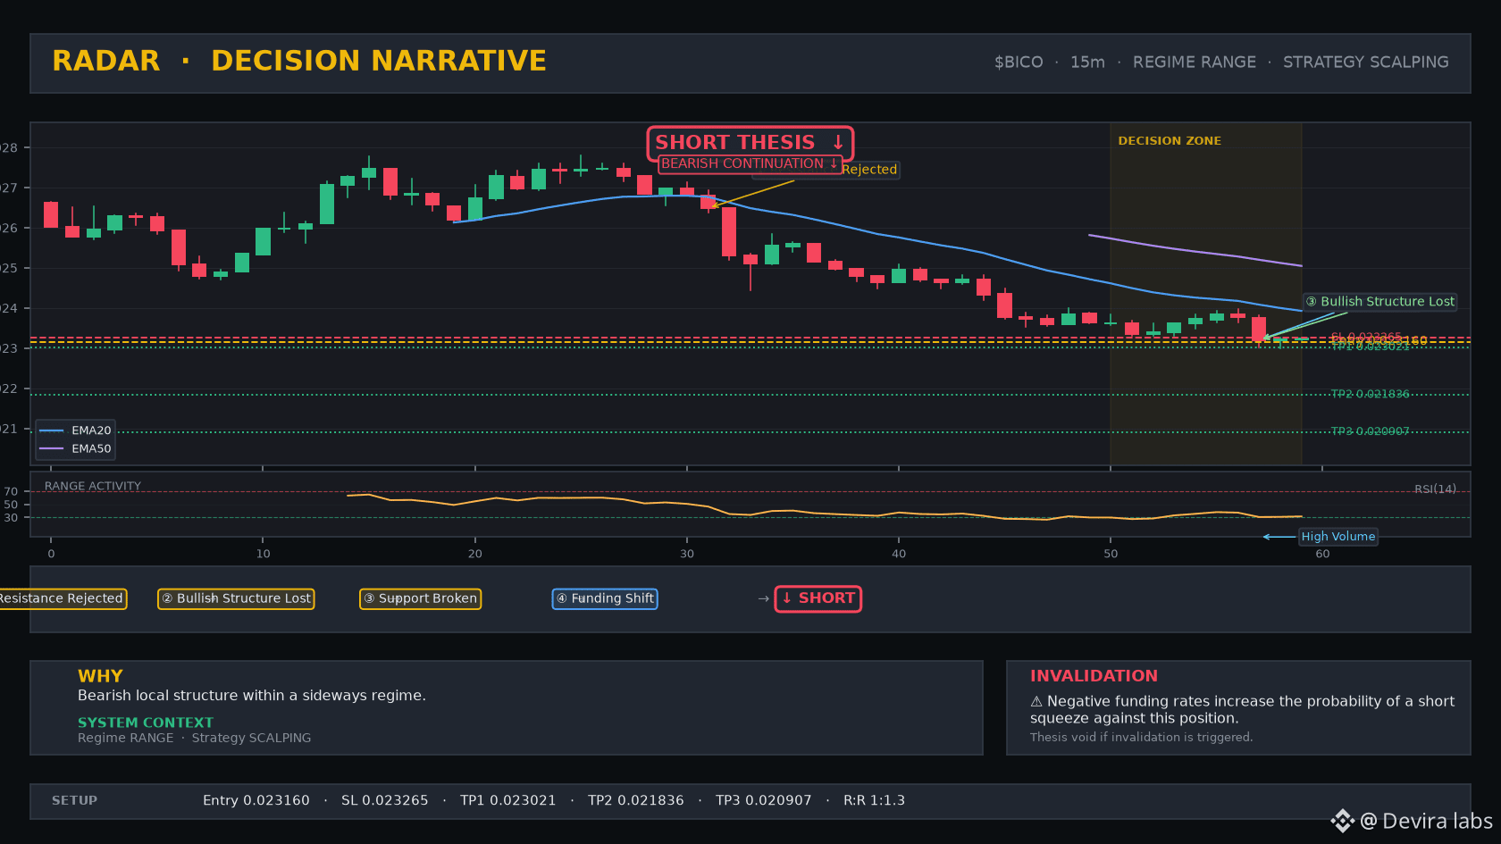Click the Support Broken step badge
Screen dimensions: 1501x844
pos(420,598)
